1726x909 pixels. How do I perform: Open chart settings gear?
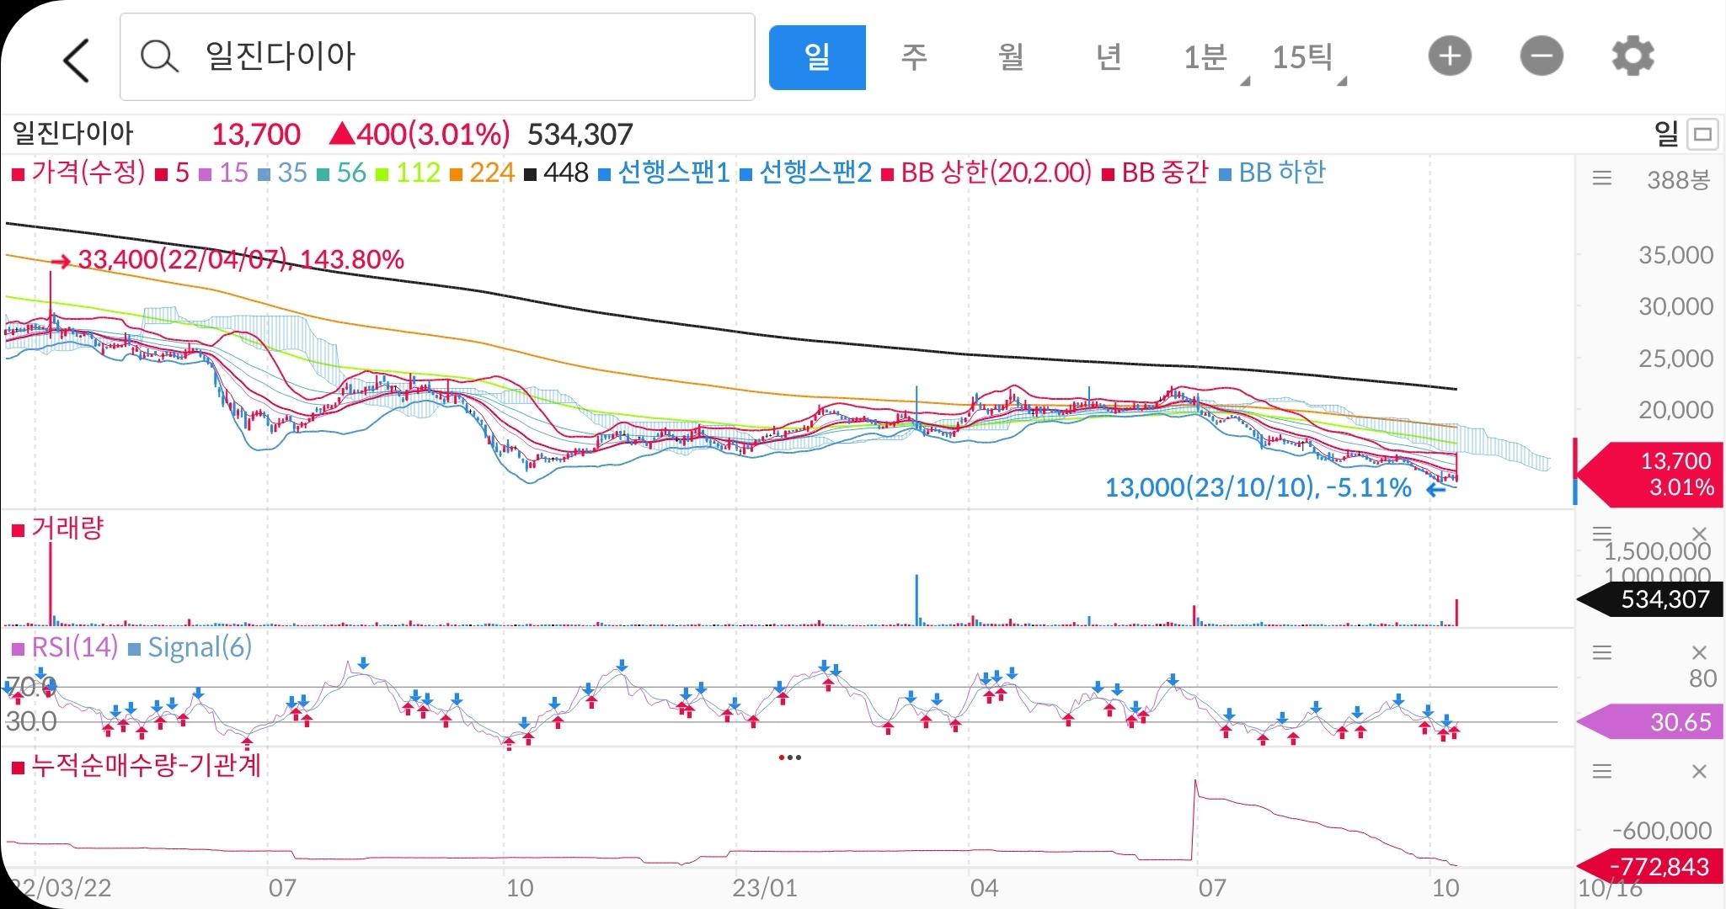[x=1632, y=57]
